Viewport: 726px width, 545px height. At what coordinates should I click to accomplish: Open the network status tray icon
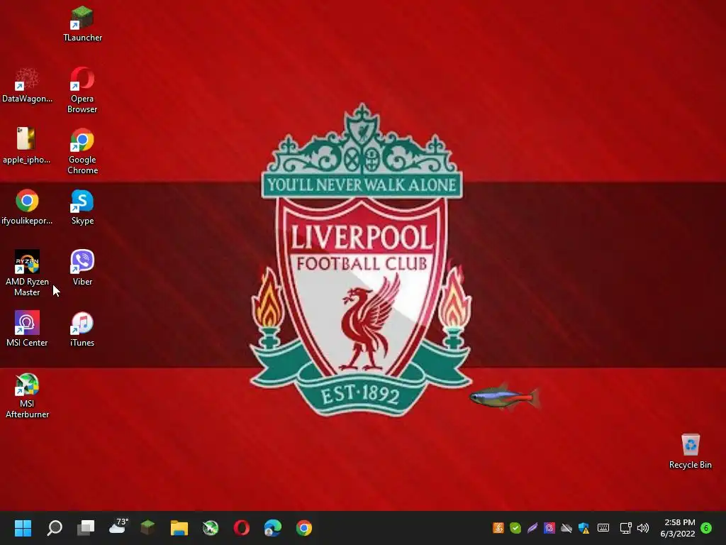625,528
